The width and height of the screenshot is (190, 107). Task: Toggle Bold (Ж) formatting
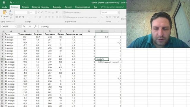(x=17, y=17)
